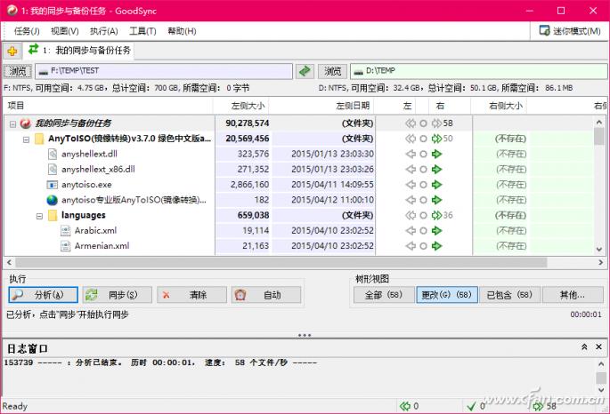Viewport: 610px width, 414px height.
Task: Click the 自动 auto button
Action: (x=266, y=295)
